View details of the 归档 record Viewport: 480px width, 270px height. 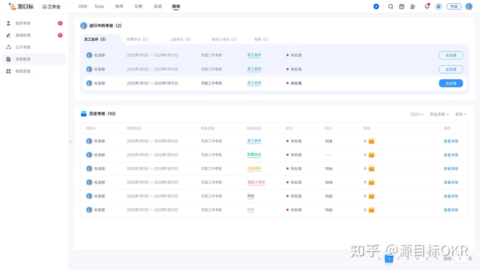click(x=450, y=210)
